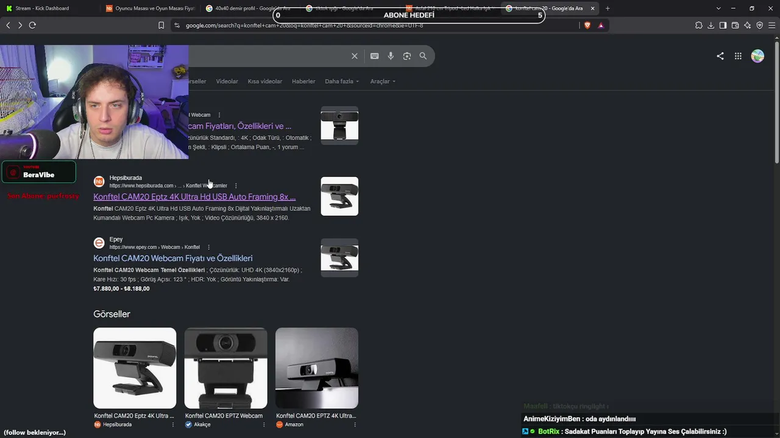Open a new browser tab
This screenshot has height=438, width=780.
(608, 9)
